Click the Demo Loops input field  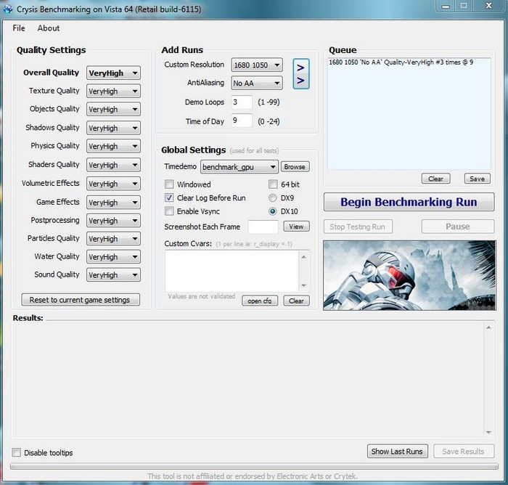(x=242, y=102)
